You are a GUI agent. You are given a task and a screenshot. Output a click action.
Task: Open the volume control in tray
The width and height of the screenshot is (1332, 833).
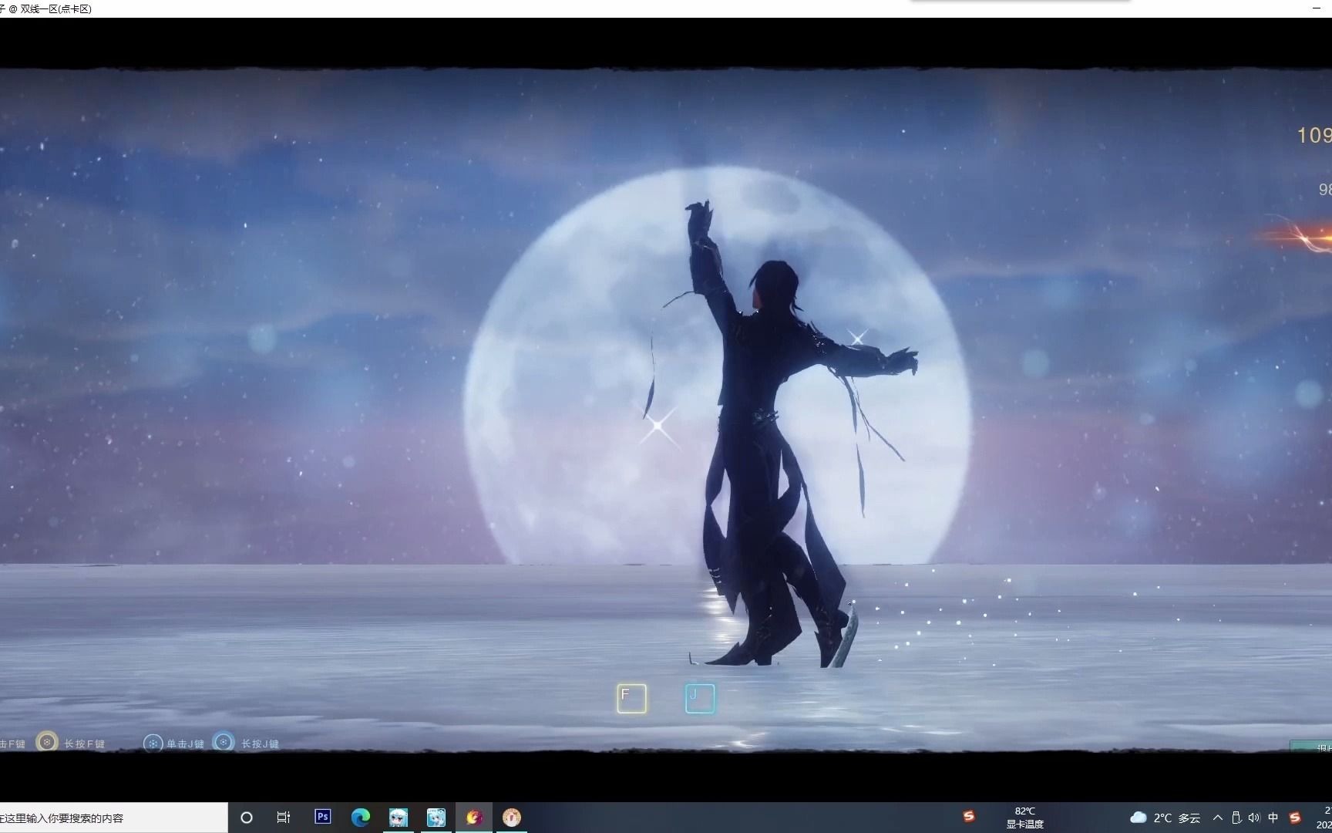point(1254,818)
